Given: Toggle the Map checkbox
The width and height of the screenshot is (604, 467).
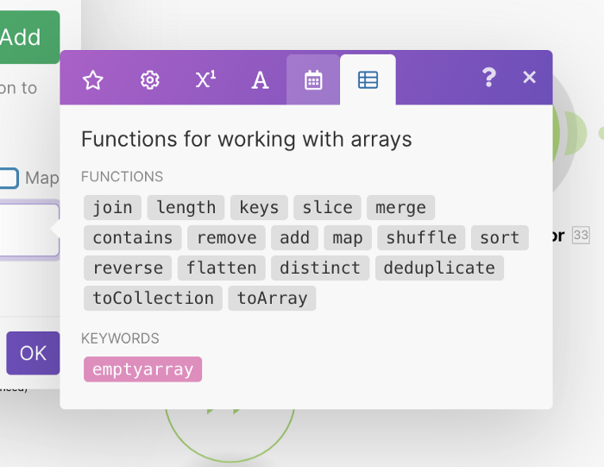Looking at the screenshot, I should [9, 178].
